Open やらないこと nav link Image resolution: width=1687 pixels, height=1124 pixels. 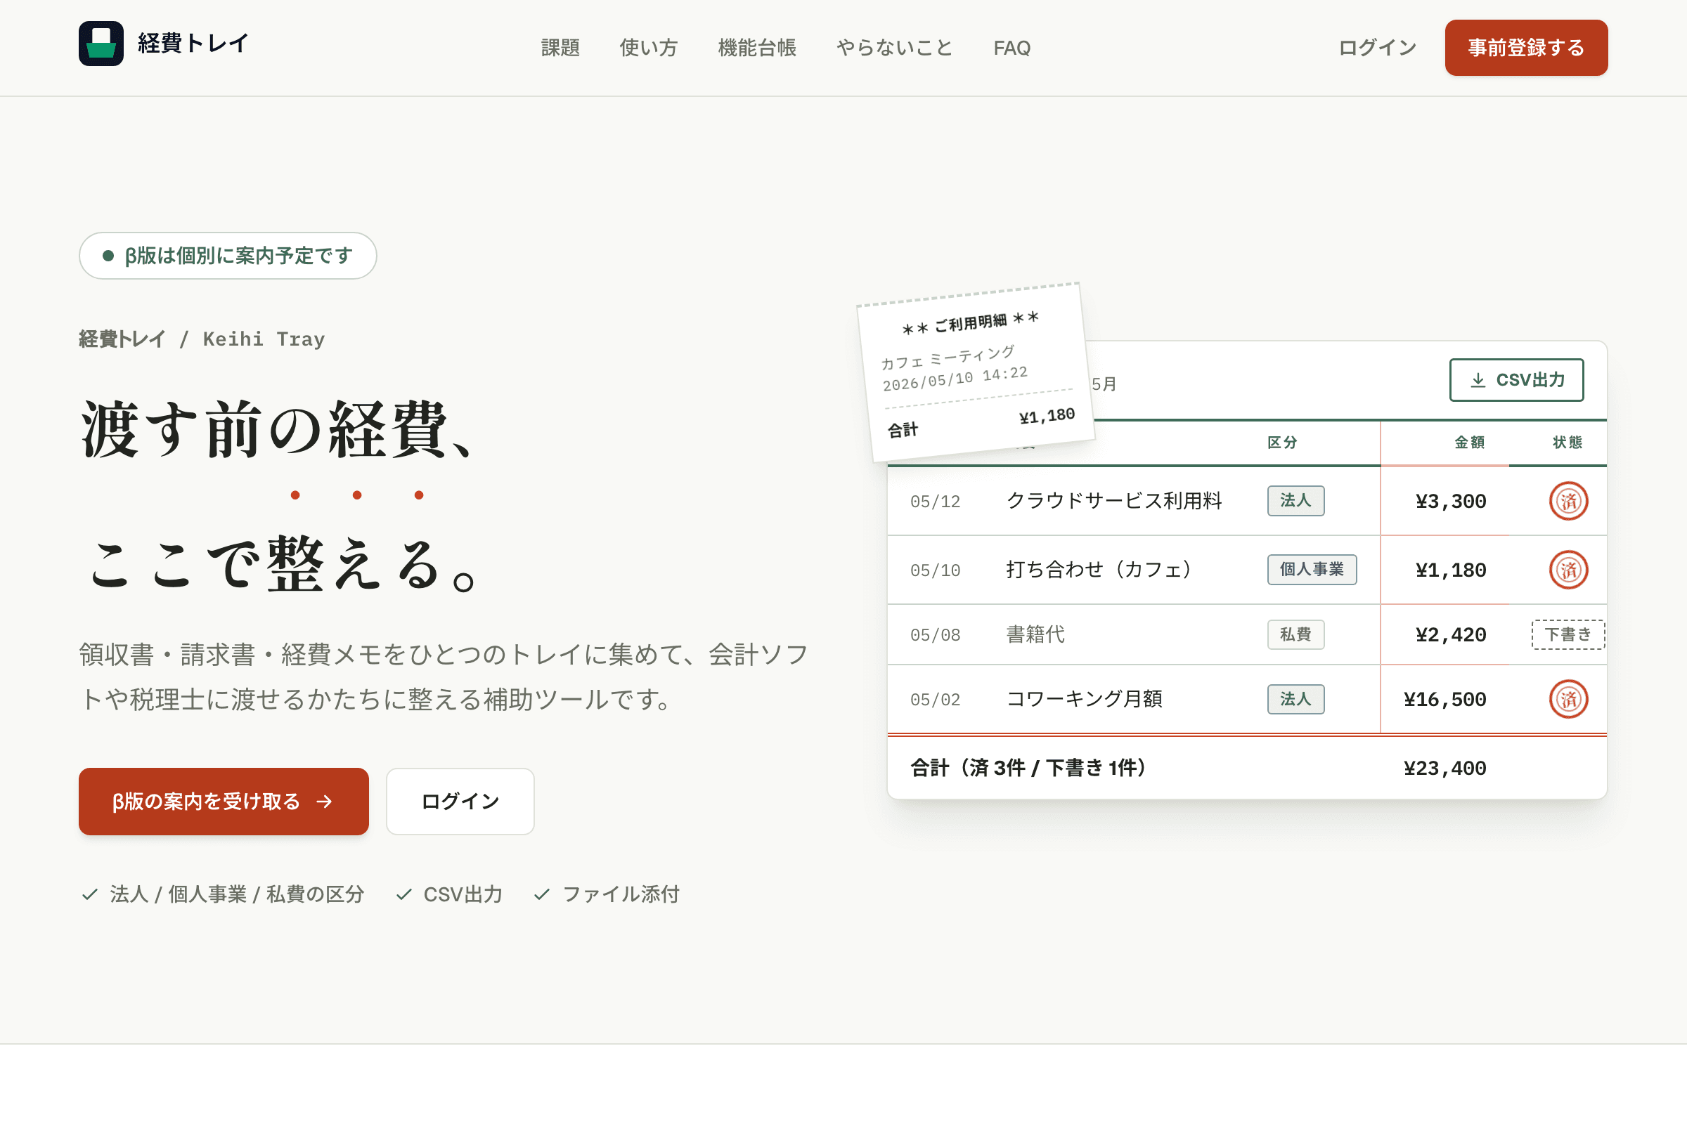click(x=894, y=48)
